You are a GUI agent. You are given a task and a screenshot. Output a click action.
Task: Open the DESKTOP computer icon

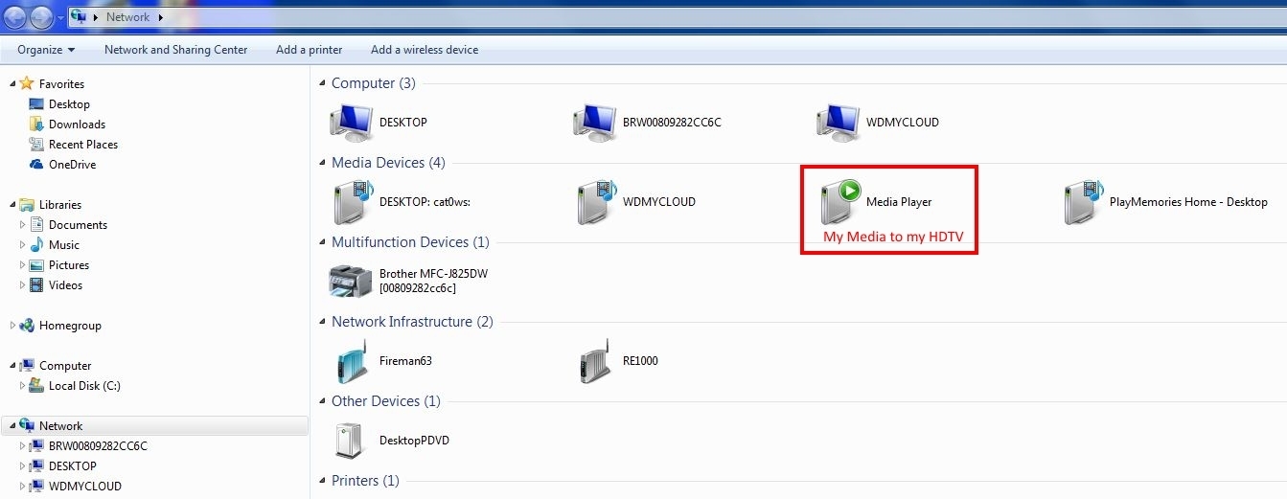[351, 123]
